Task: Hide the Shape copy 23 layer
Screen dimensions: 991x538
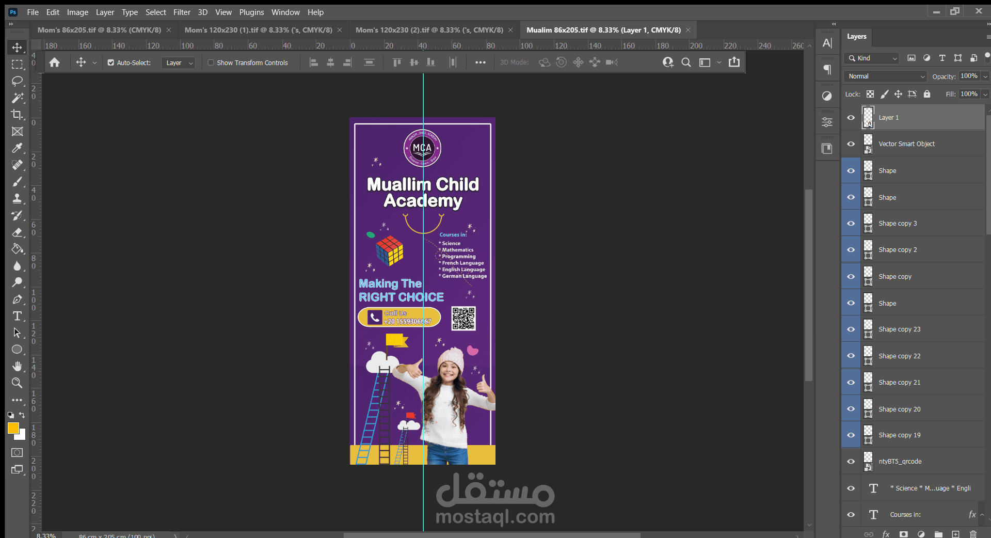Action: coord(851,329)
